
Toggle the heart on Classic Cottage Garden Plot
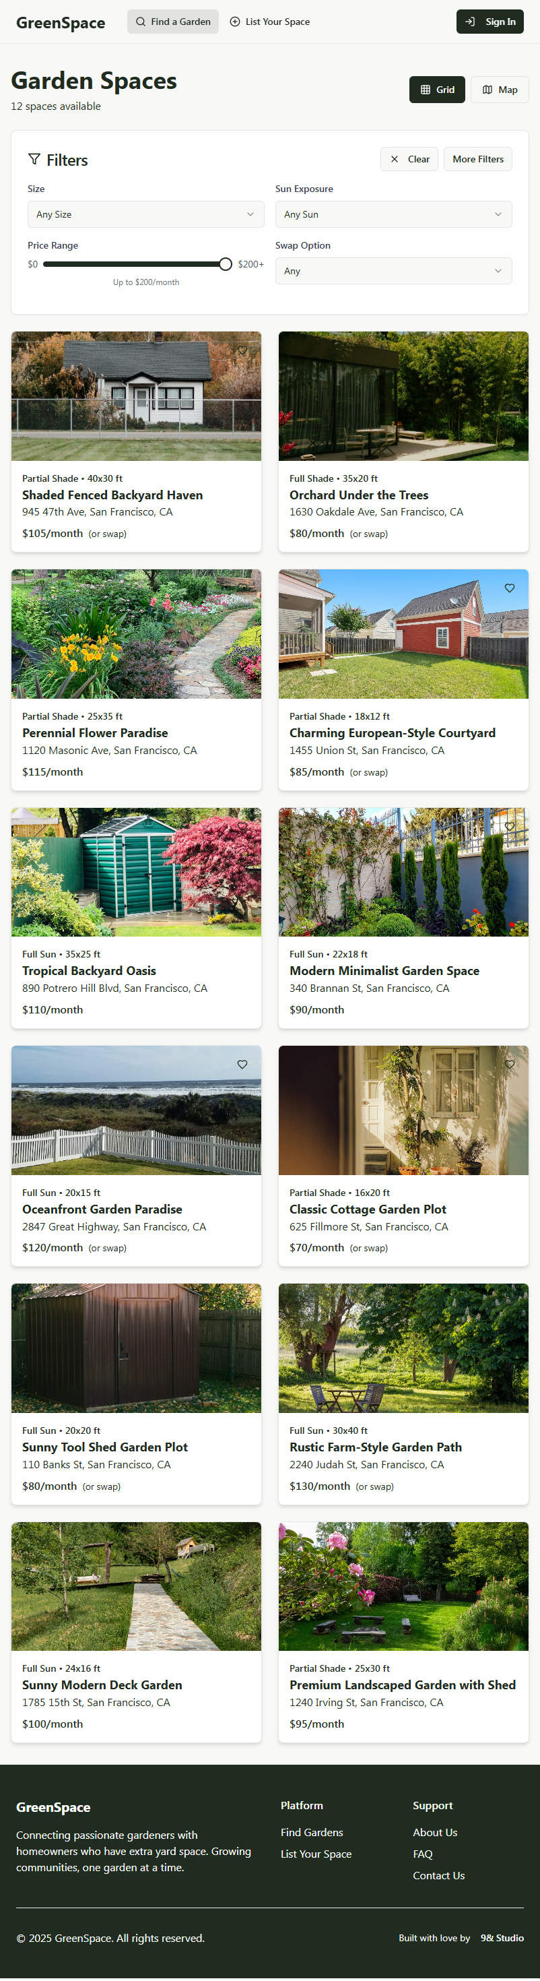pyautogui.click(x=509, y=1065)
